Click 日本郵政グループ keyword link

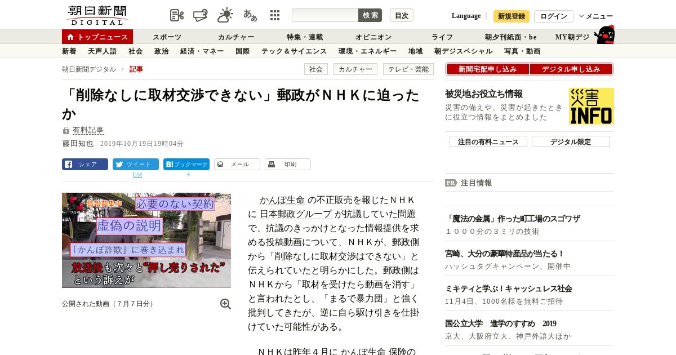pyautogui.click(x=296, y=214)
